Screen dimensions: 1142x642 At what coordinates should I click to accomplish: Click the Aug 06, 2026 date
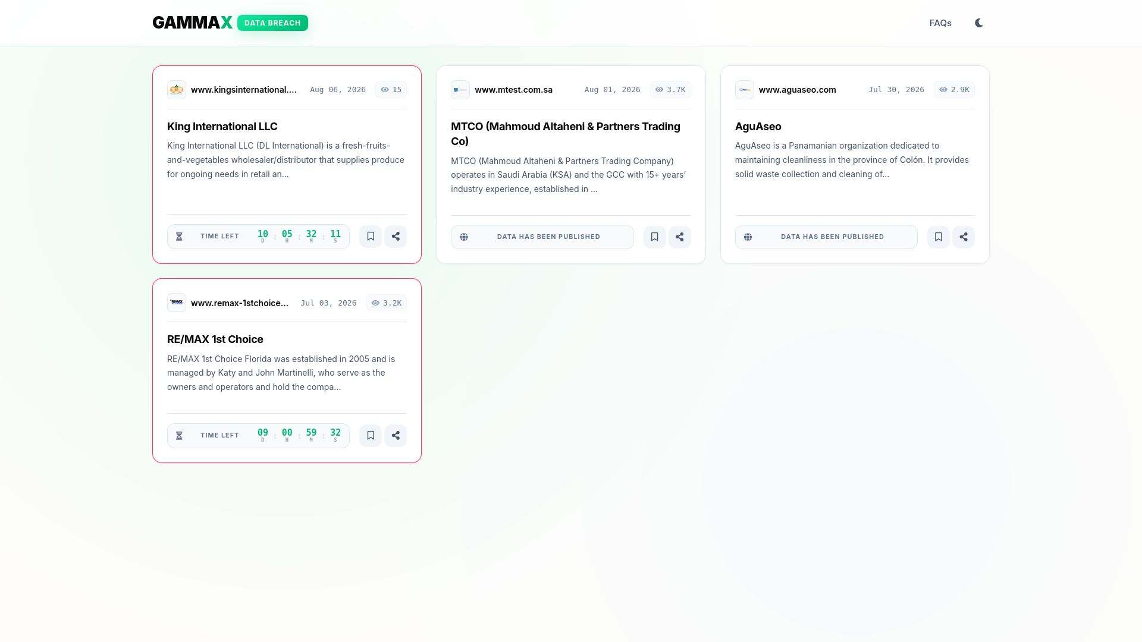(x=338, y=90)
